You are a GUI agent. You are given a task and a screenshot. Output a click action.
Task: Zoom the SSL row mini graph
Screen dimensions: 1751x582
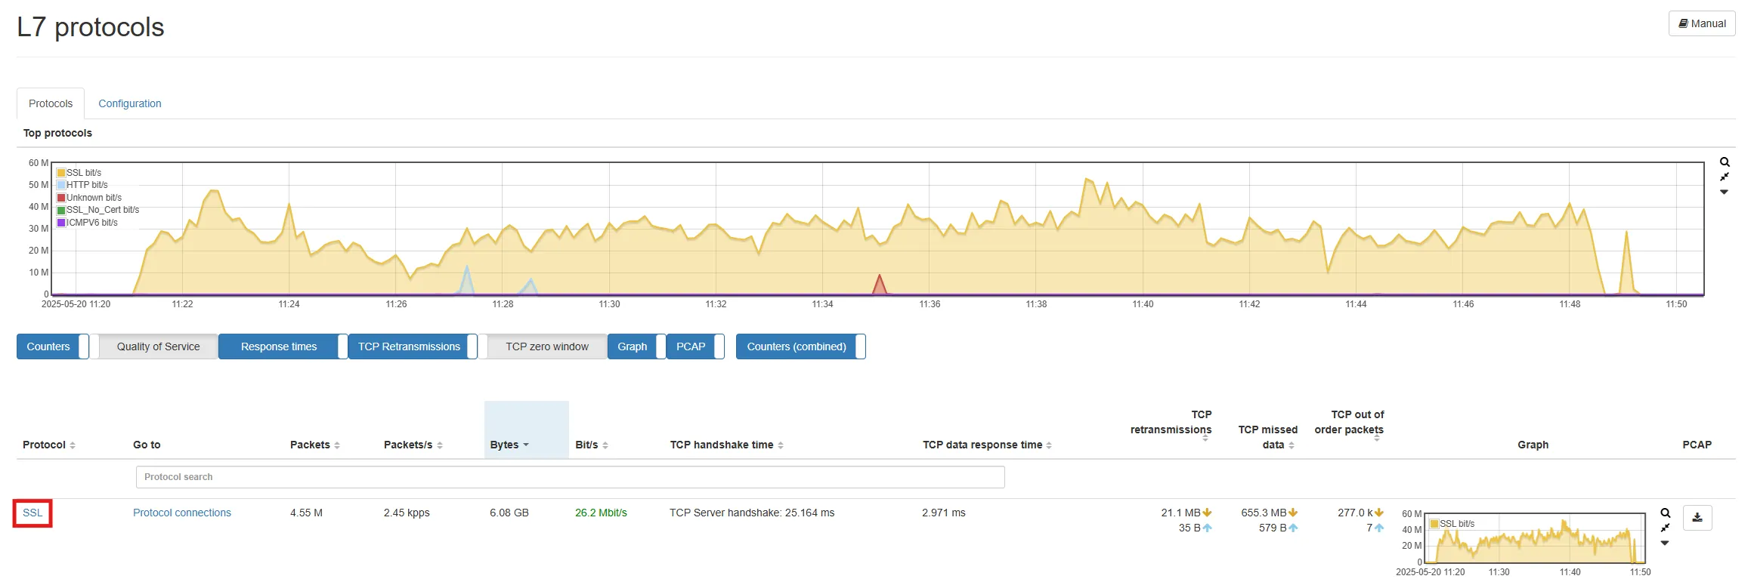click(x=1665, y=513)
